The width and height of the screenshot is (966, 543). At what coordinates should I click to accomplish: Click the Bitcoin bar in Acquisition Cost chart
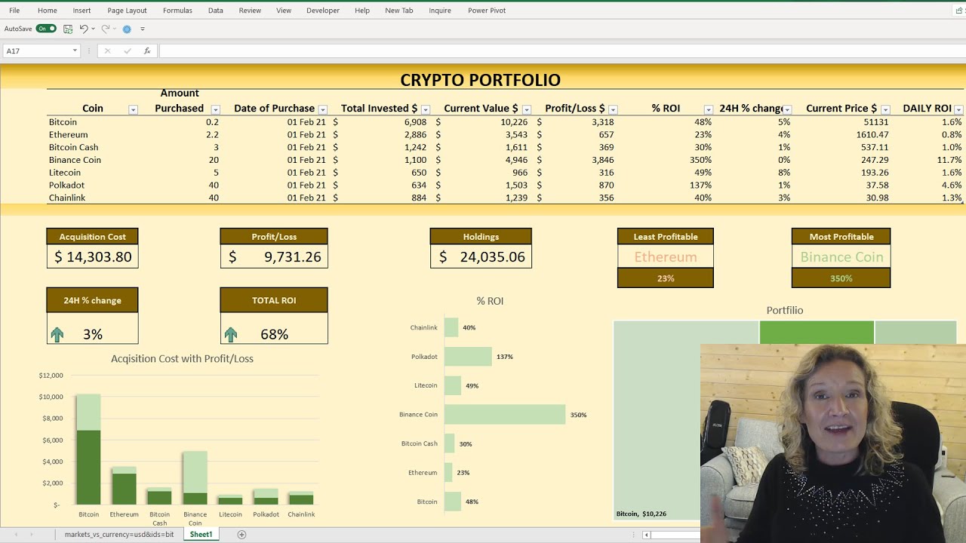pyautogui.click(x=88, y=449)
